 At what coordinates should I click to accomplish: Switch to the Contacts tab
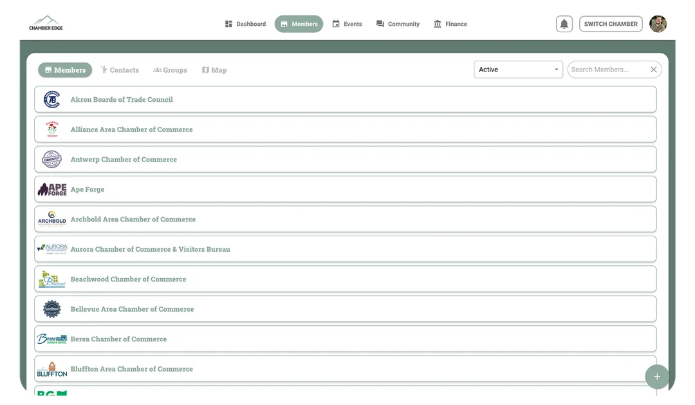coord(120,70)
